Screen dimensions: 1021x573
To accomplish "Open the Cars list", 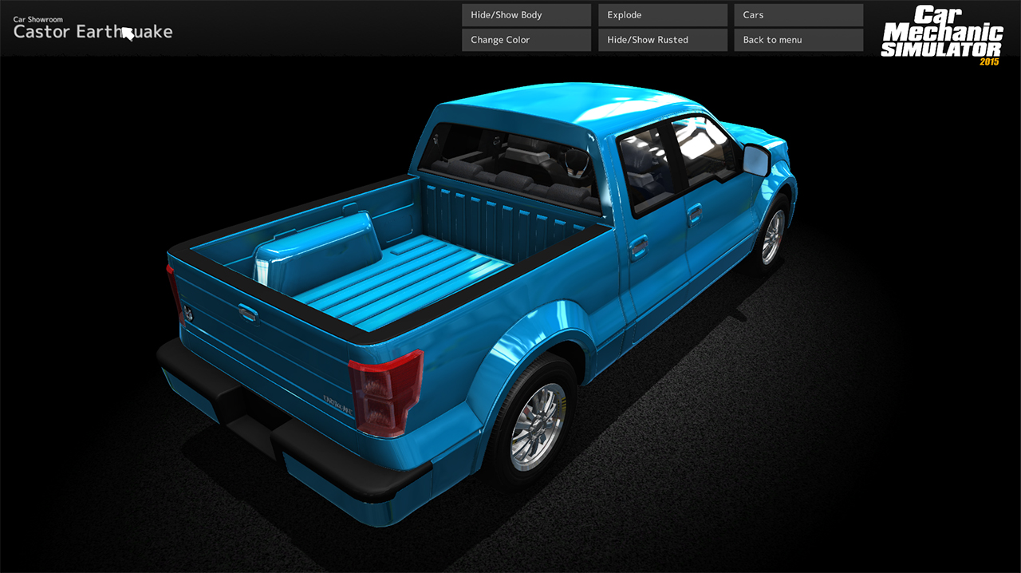I will tap(798, 15).
